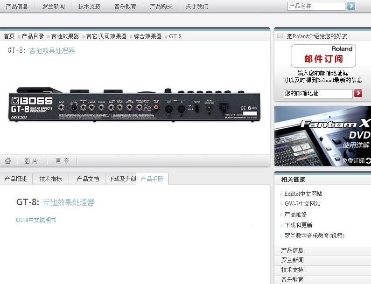
Task: Open the 关于我们 top menu
Action: [197, 7]
